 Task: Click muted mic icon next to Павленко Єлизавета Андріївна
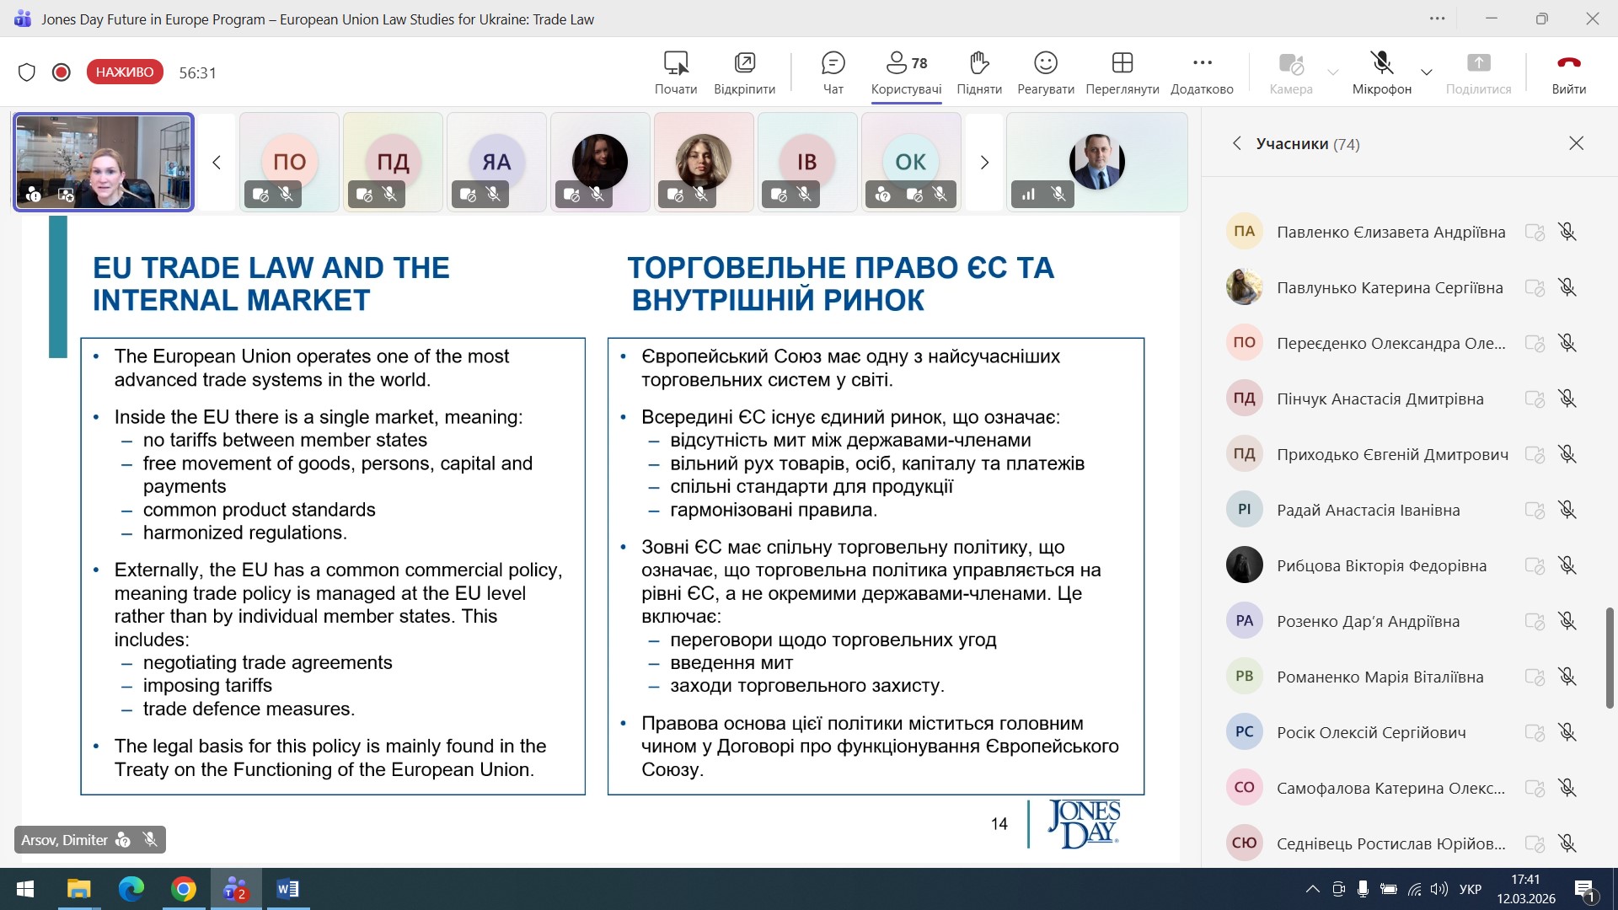[1567, 232]
